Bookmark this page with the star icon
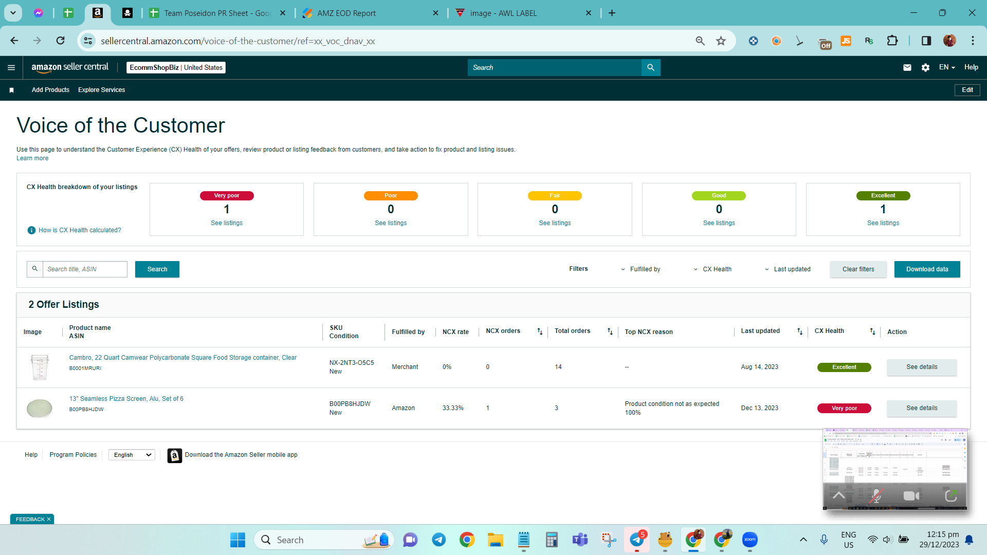The height and width of the screenshot is (555, 987). (x=721, y=41)
